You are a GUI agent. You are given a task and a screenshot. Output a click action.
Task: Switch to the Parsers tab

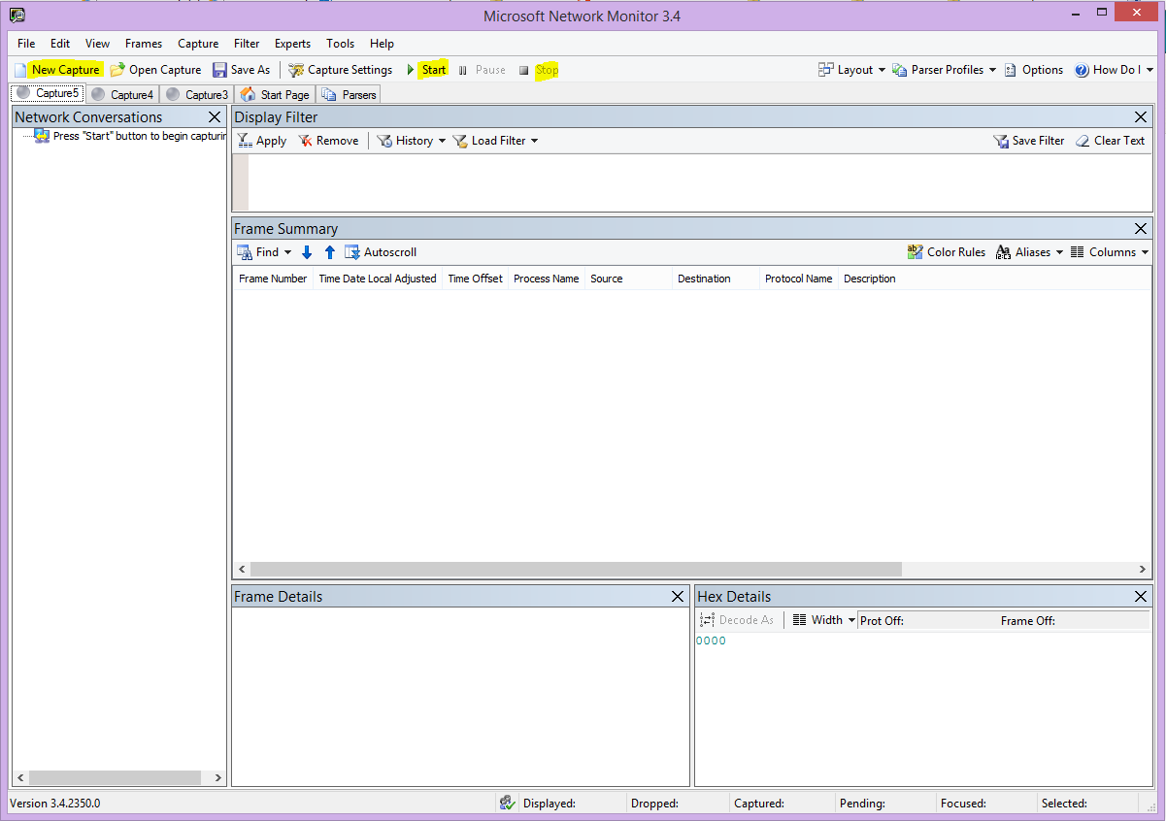coord(348,94)
